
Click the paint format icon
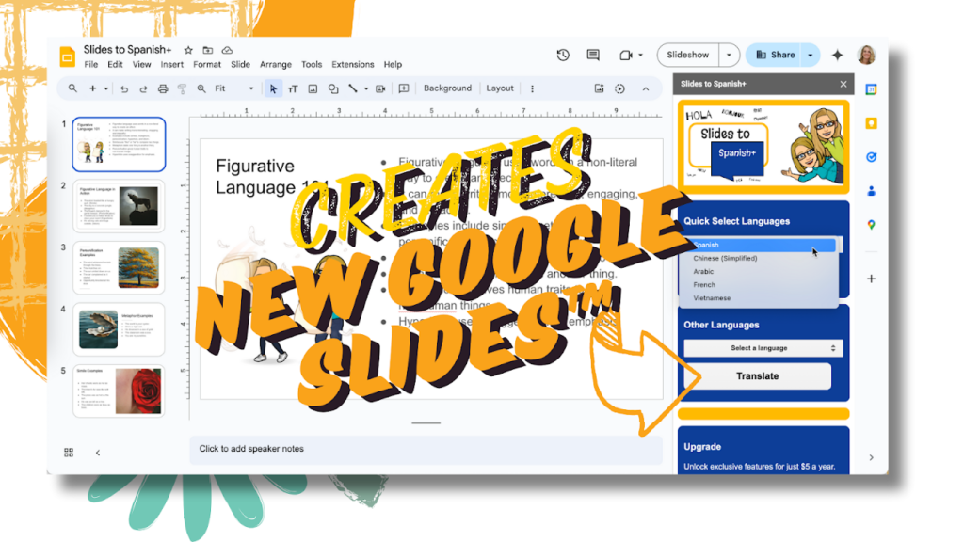182,88
